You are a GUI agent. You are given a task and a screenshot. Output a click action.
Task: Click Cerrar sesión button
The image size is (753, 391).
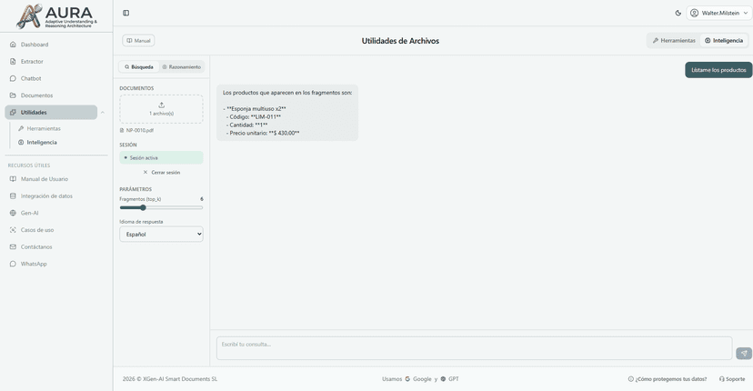161,172
